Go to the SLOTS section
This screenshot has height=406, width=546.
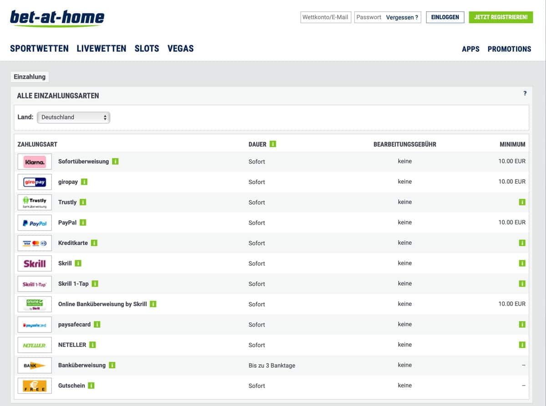(x=147, y=48)
